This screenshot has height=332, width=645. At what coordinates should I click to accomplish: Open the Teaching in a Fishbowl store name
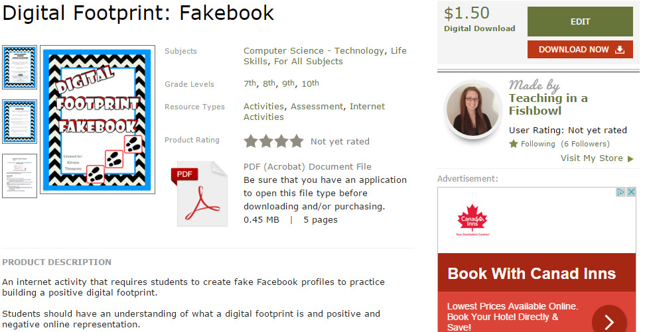click(x=548, y=104)
